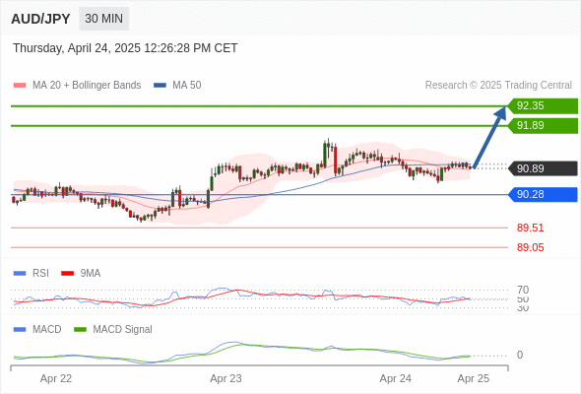Click the green MACD Signal legend swatch
This screenshot has height=394, width=581.
click(80, 329)
